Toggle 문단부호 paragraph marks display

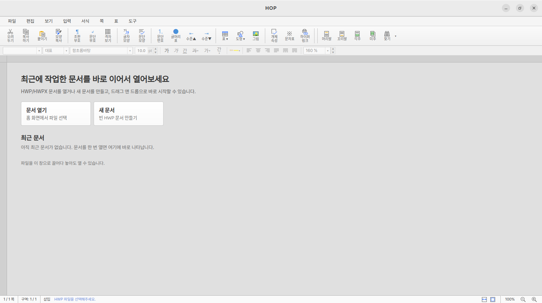(x=93, y=36)
